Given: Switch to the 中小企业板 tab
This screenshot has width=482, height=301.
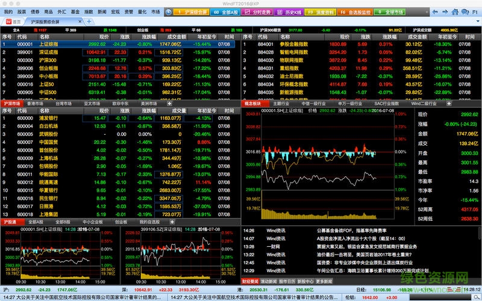Looking at the screenshot, I should coord(93,222).
